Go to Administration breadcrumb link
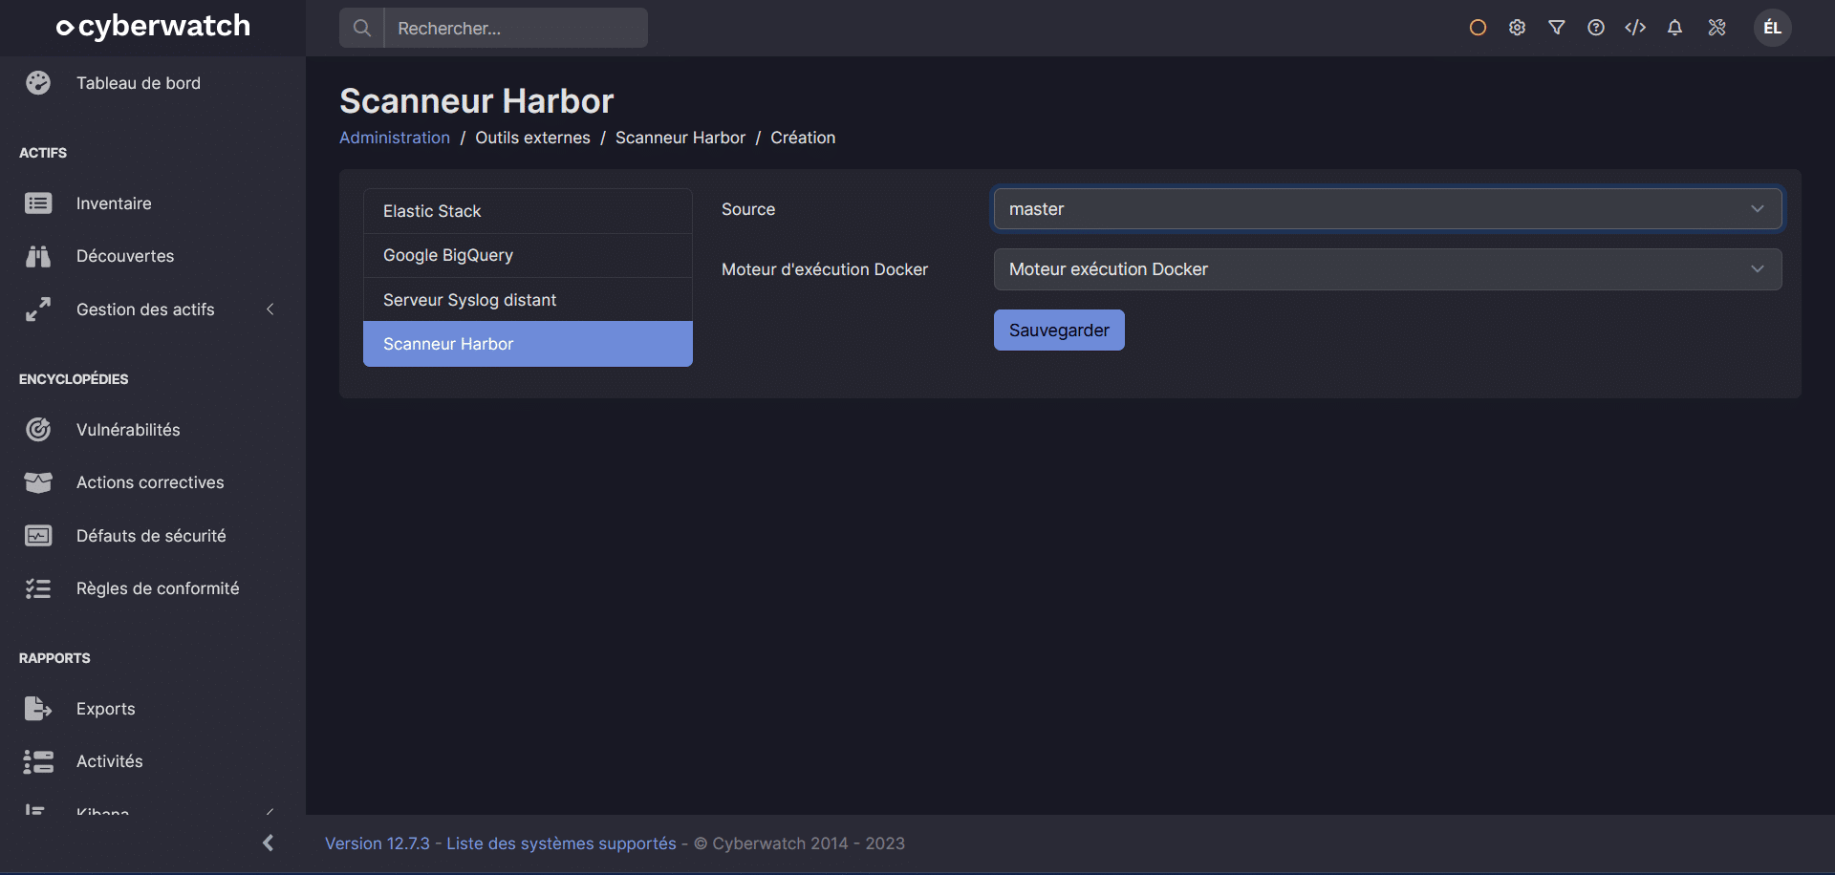This screenshot has width=1835, height=875. [395, 138]
